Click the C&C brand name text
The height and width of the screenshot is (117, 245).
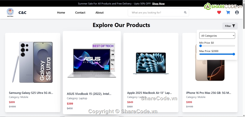click(x=22, y=12)
